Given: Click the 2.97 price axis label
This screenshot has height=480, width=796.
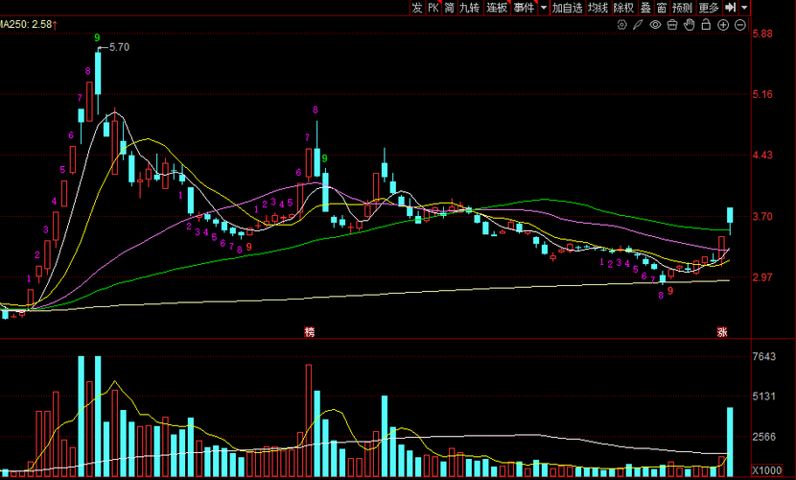Looking at the screenshot, I should point(762,277).
